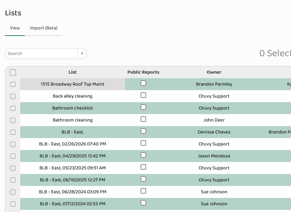Viewport: 291px width, 212px height.
Task: Open the 1515 Broadway Roof Top Maint list
Action: (x=72, y=84)
